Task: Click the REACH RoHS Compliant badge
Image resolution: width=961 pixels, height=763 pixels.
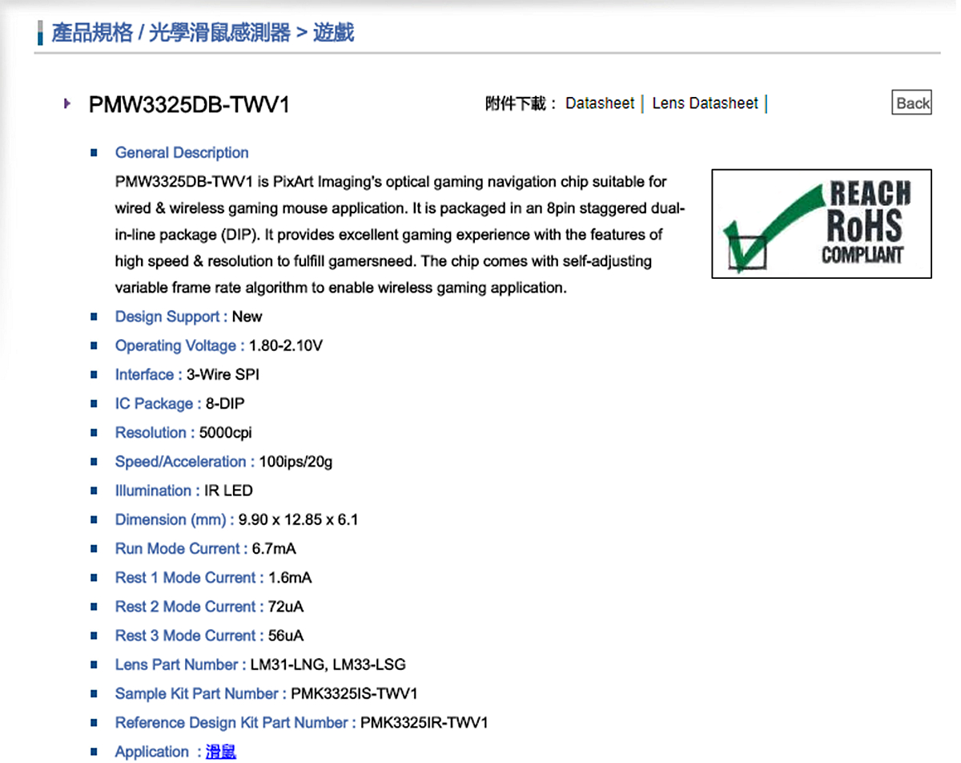Action: pyautogui.click(x=822, y=224)
